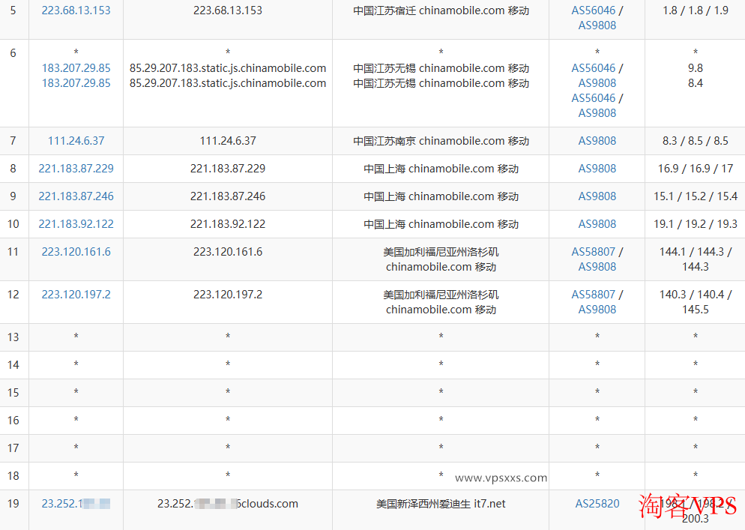Click the AS9808 link for hop 7
This screenshot has height=530, width=745.
pos(597,140)
